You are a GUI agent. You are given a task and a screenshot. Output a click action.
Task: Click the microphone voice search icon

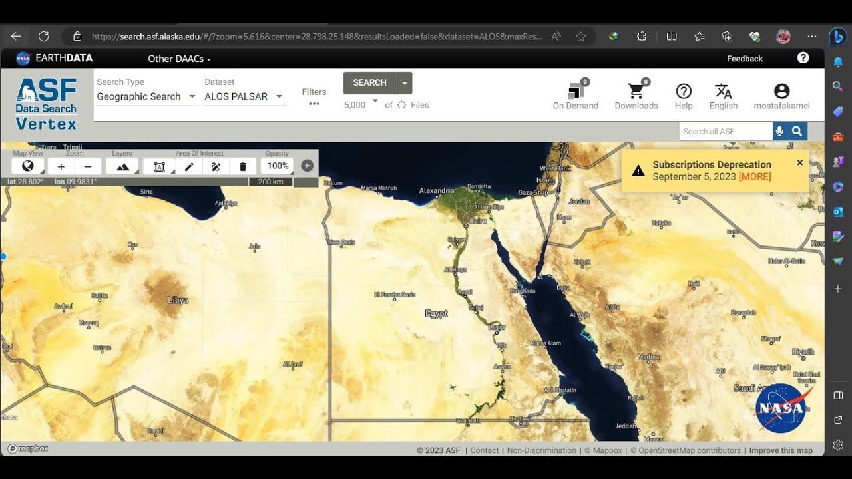coord(779,132)
